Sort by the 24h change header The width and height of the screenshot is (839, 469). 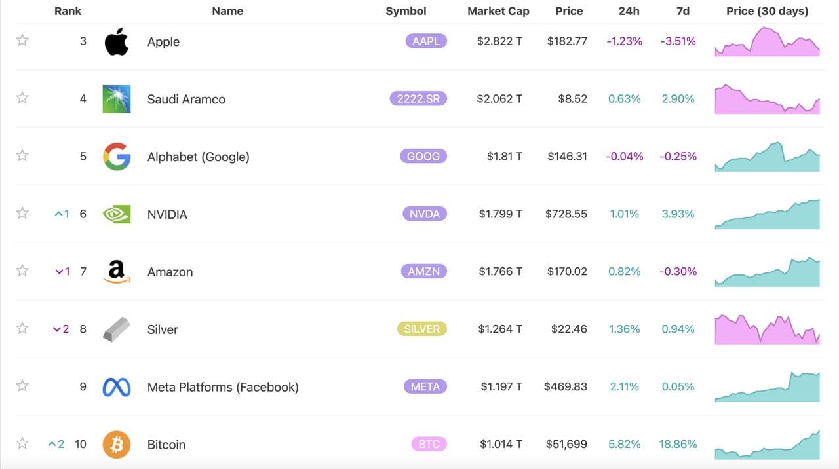point(629,11)
